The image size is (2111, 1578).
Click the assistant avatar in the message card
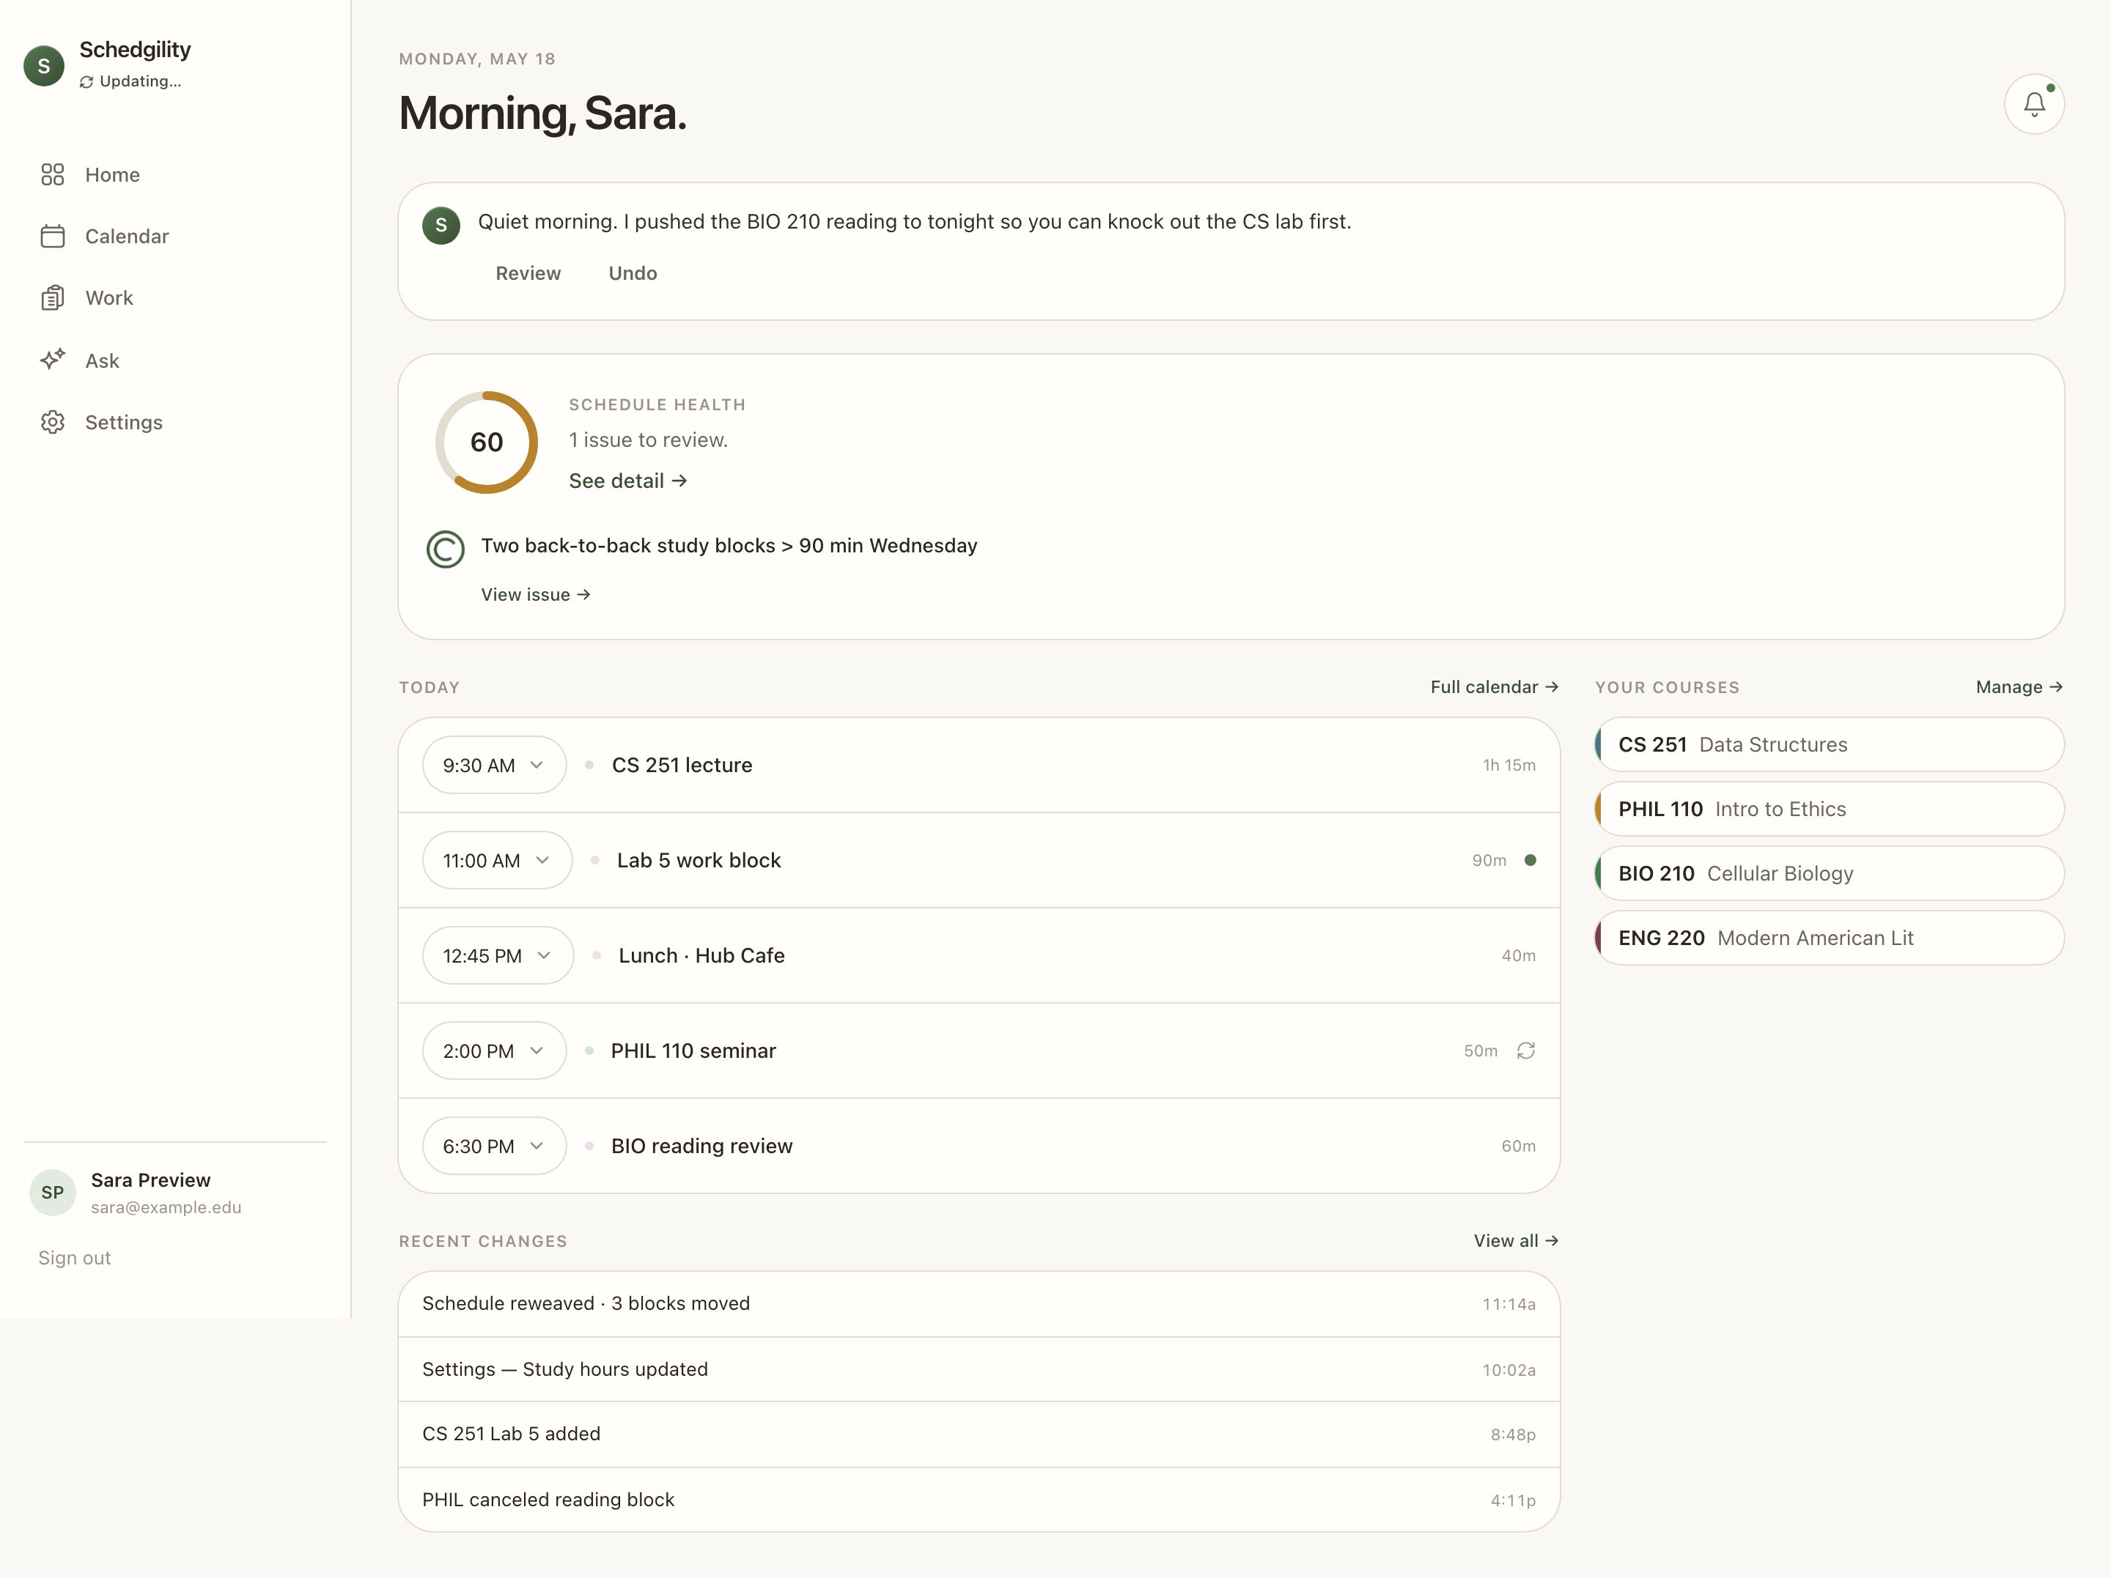(441, 225)
